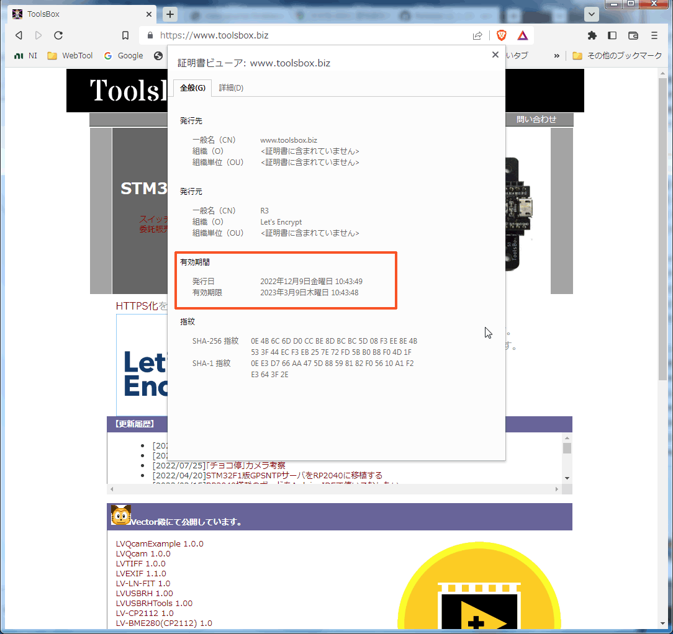Open the 問い合わせ menu item
This screenshot has height=634, width=673.
pos(536,119)
